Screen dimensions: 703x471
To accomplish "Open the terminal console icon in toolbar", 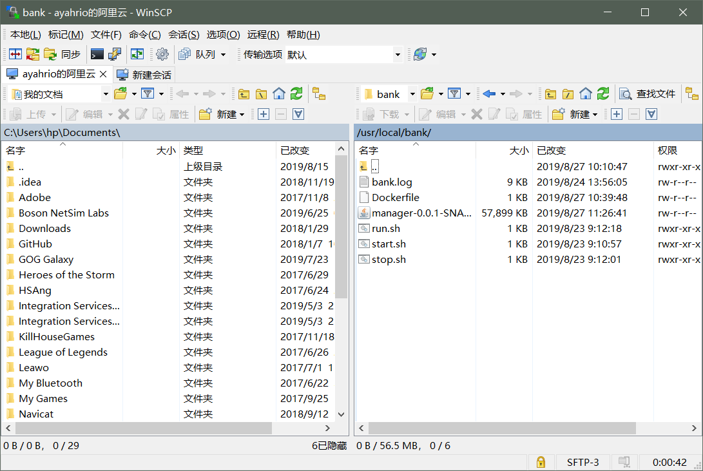I will (97, 55).
